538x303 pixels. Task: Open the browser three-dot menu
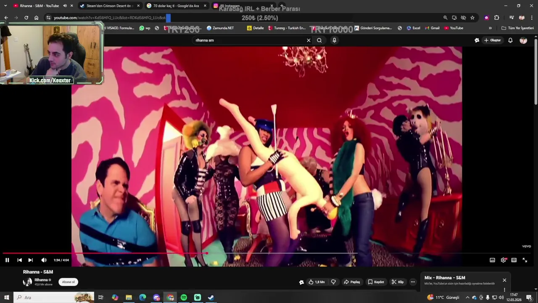[532, 18]
